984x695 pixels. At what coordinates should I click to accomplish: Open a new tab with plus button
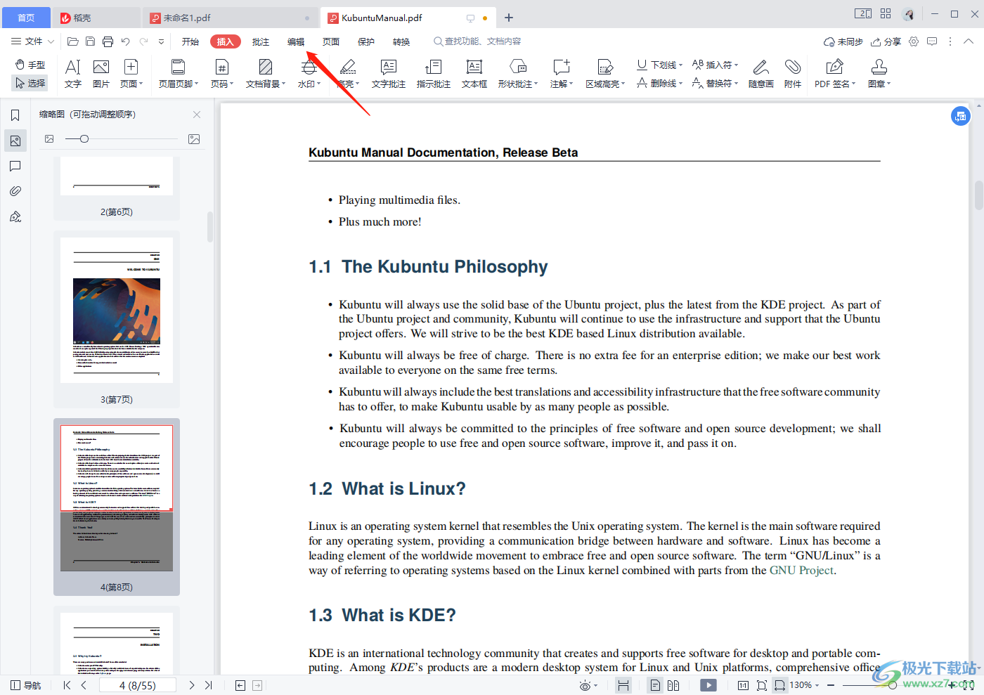pos(509,18)
